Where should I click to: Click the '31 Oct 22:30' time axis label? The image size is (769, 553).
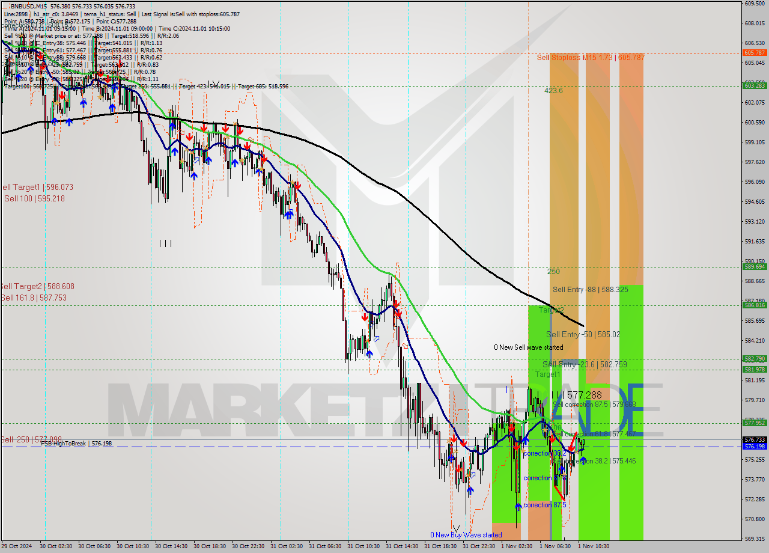click(x=478, y=546)
